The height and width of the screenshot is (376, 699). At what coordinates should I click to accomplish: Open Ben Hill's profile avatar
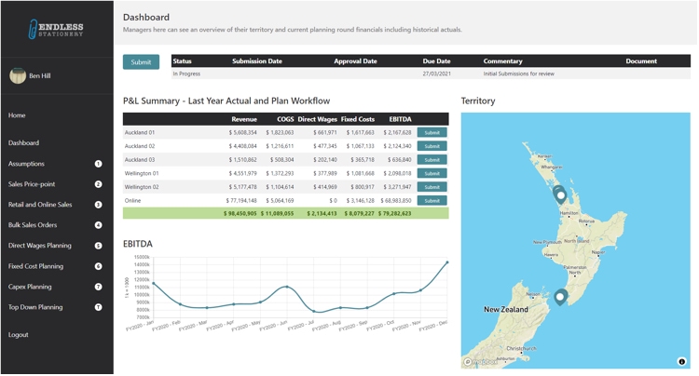click(x=18, y=75)
